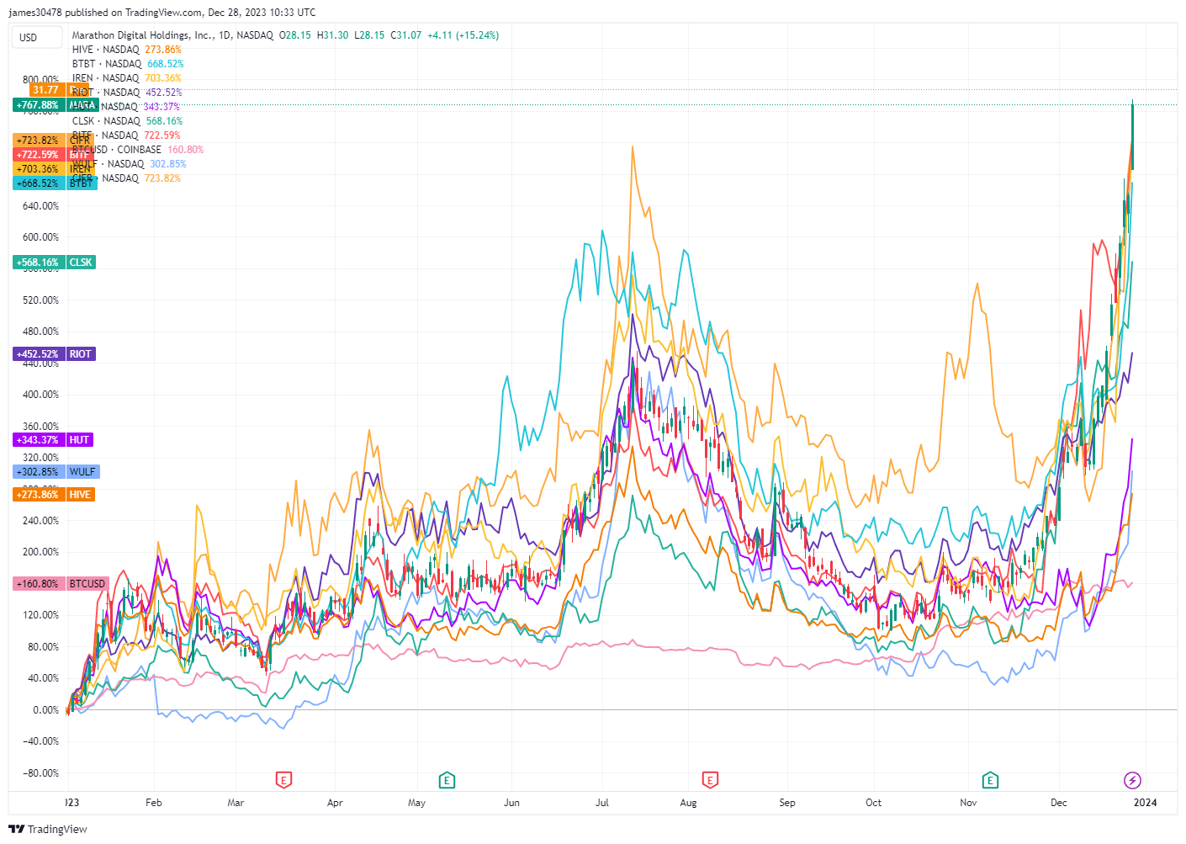Toggle visibility of the BTCUSD · COINBASE series
This screenshot has width=1186, height=844.
tap(117, 149)
